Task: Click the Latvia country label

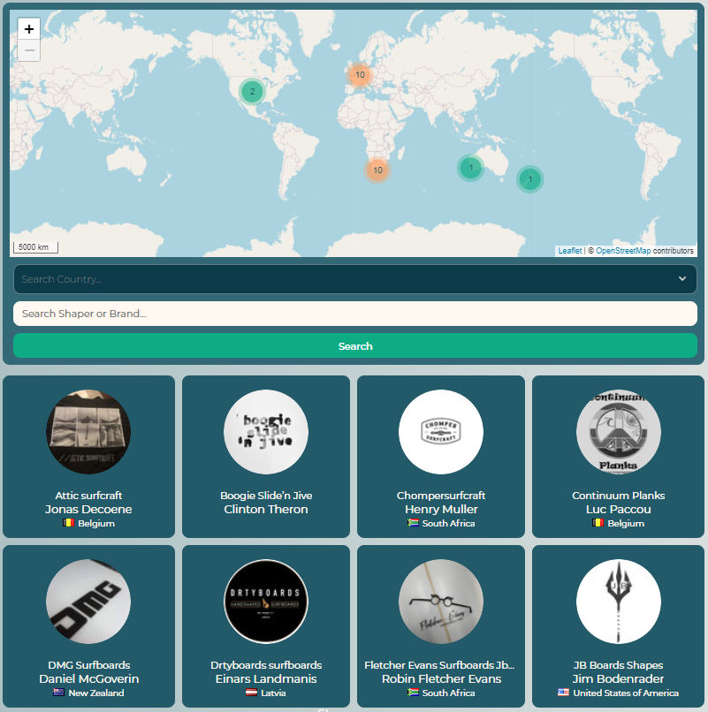Action: coord(273,693)
